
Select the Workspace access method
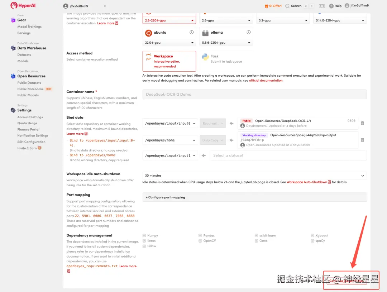click(169, 61)
